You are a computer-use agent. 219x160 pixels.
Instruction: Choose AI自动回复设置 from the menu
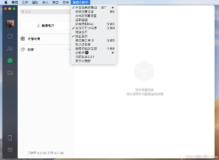pyautogui.click(x=93, y=16)
